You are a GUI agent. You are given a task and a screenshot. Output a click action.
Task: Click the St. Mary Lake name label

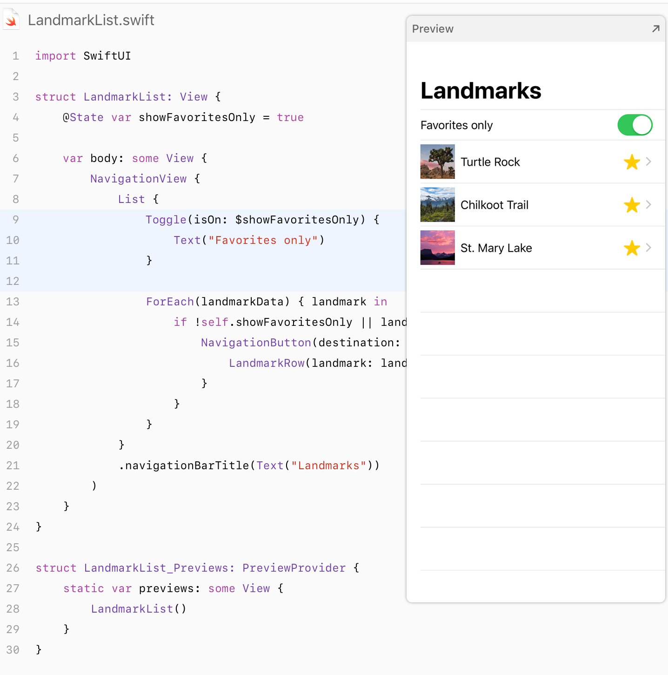[496, 248]
